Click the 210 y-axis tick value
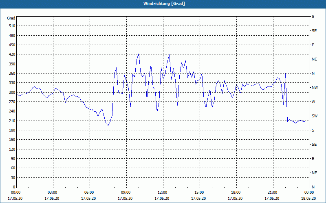The image size is (326, 203). tap(12, 121)
